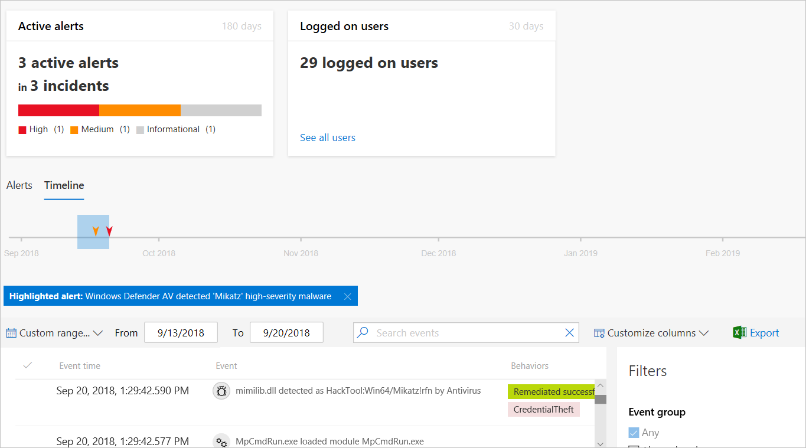This screenshot has height=448, width=806.
Task: Click the gray Informational bar segment
Action: pos(221,110)
